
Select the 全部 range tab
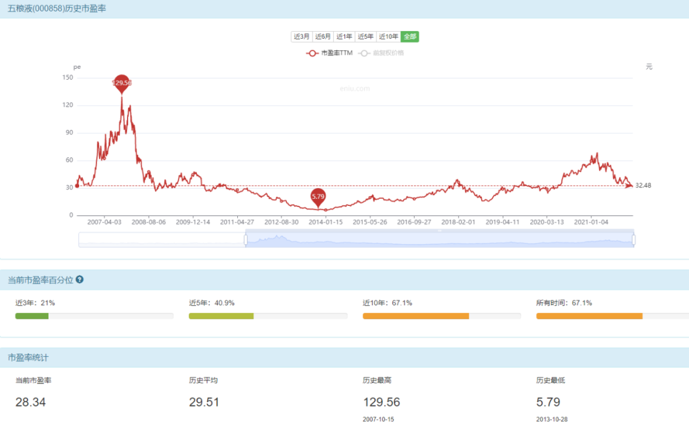[x=410, y=36]
